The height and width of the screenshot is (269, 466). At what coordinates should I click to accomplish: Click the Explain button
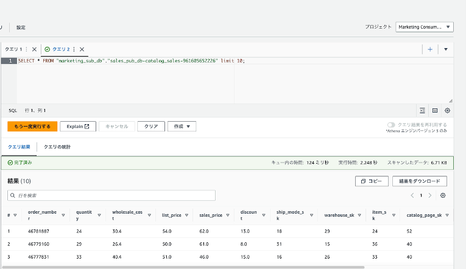click(78, 126)
